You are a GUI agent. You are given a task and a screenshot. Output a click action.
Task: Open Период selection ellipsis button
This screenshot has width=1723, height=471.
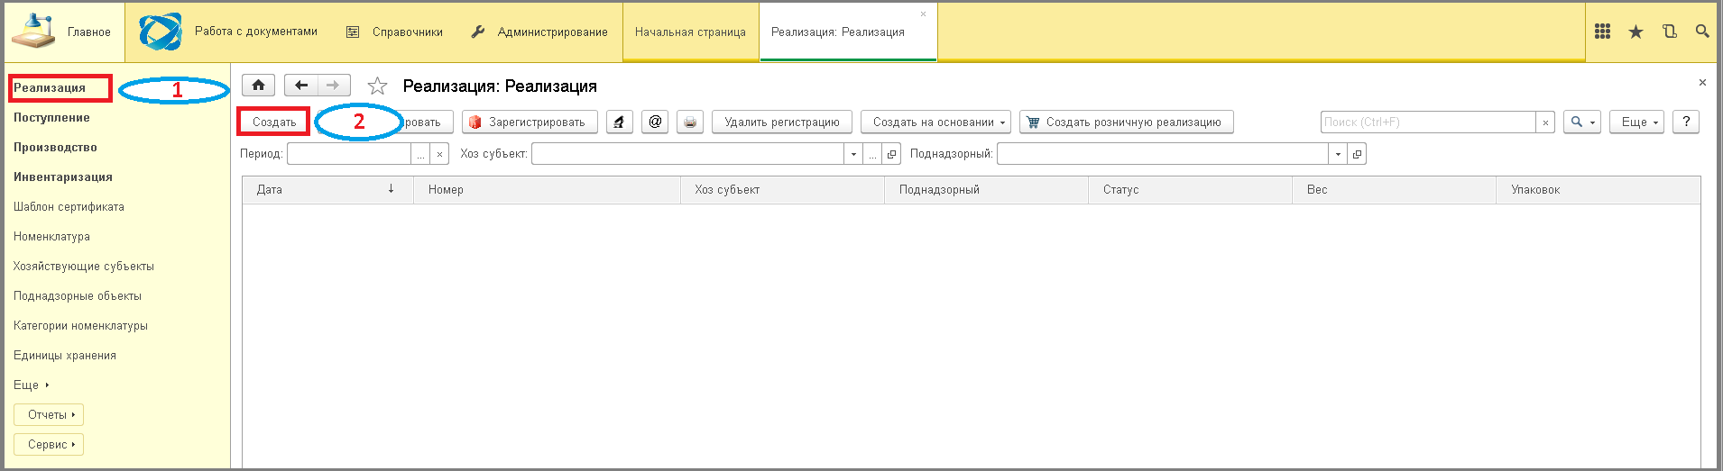point(420,154)
